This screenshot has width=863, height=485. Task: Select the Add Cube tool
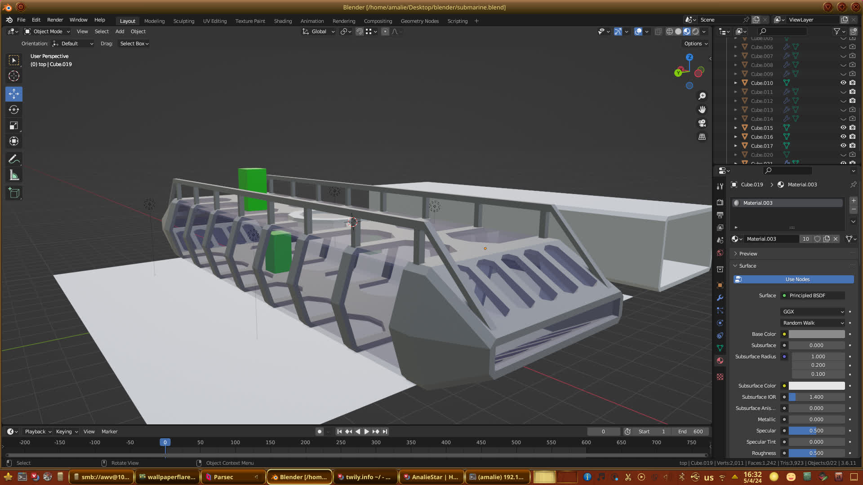pos(14,193)
